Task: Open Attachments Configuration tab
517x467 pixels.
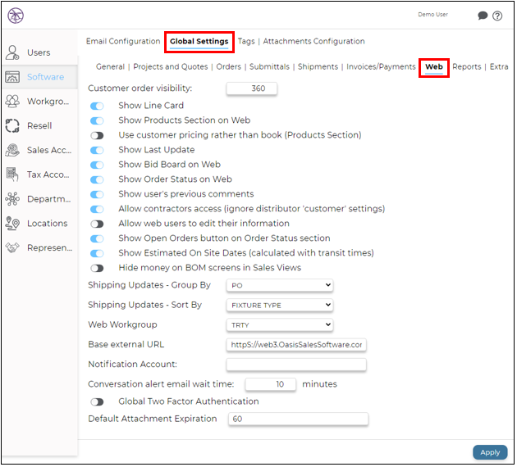Action: click(313, 41)
